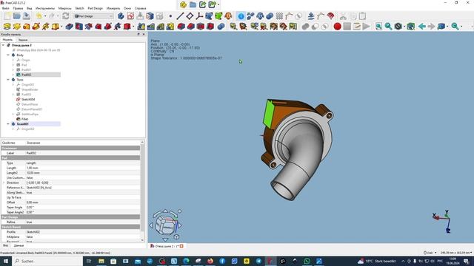Close the combo panel

click(x=144, y=35)
